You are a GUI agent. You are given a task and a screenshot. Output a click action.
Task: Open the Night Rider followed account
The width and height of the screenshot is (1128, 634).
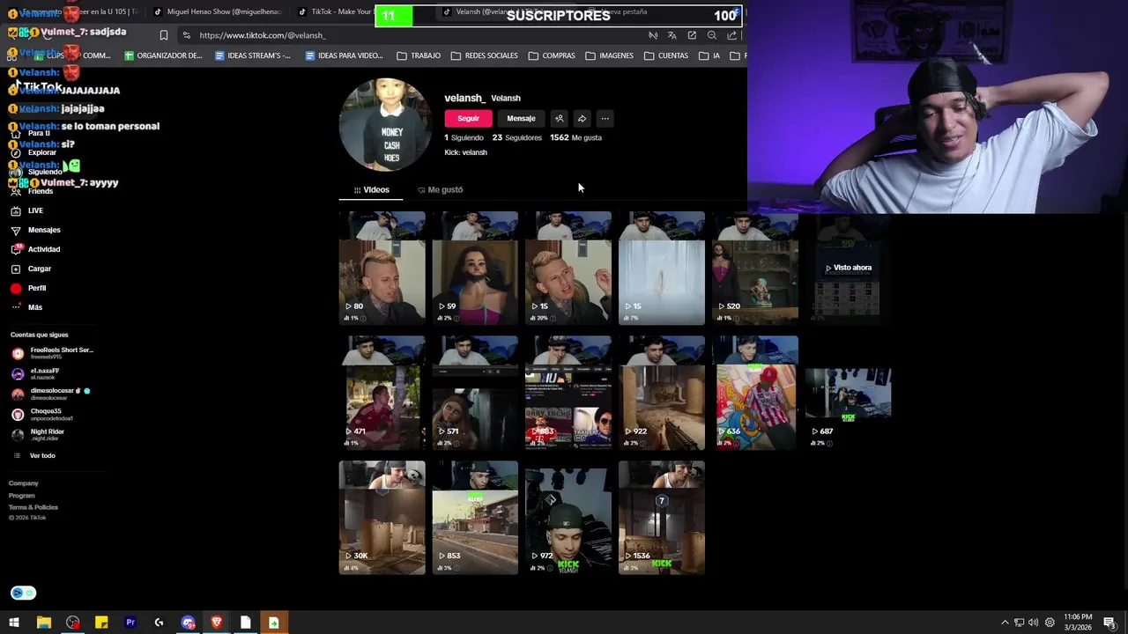point(38,434)
